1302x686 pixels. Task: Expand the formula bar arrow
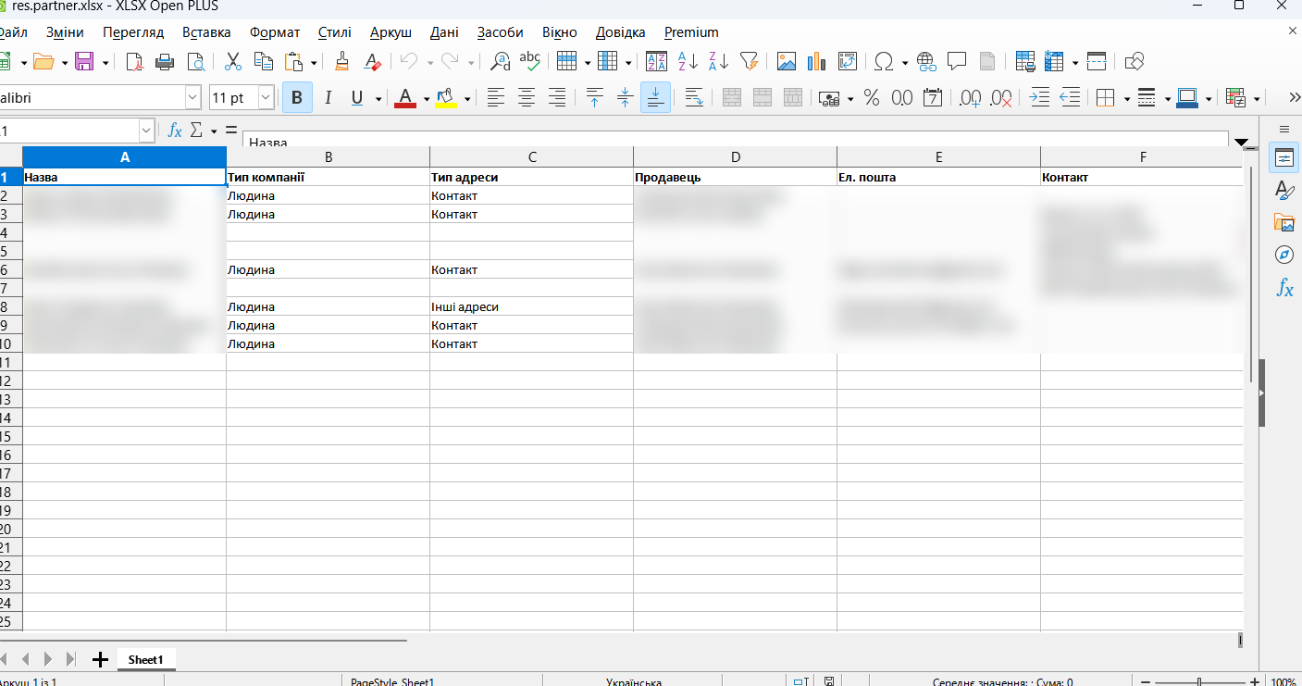pyautogui.click(x=1242, y=141)
